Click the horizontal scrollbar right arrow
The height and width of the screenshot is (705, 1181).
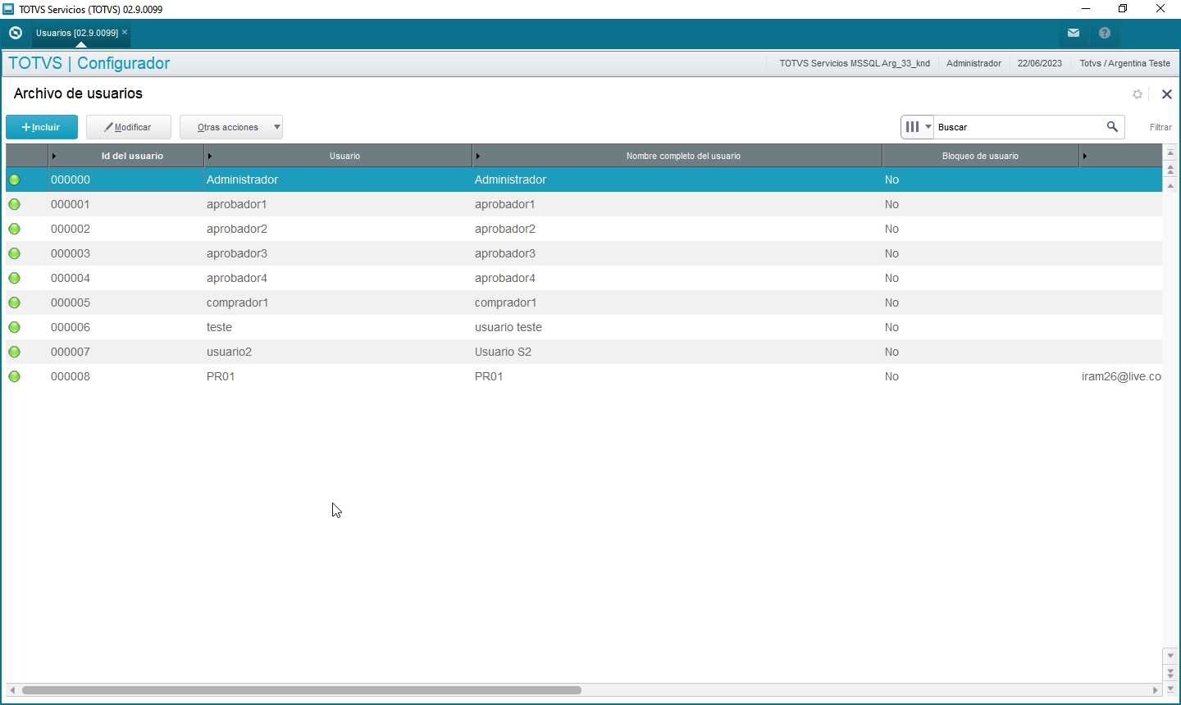[1156, 690]
